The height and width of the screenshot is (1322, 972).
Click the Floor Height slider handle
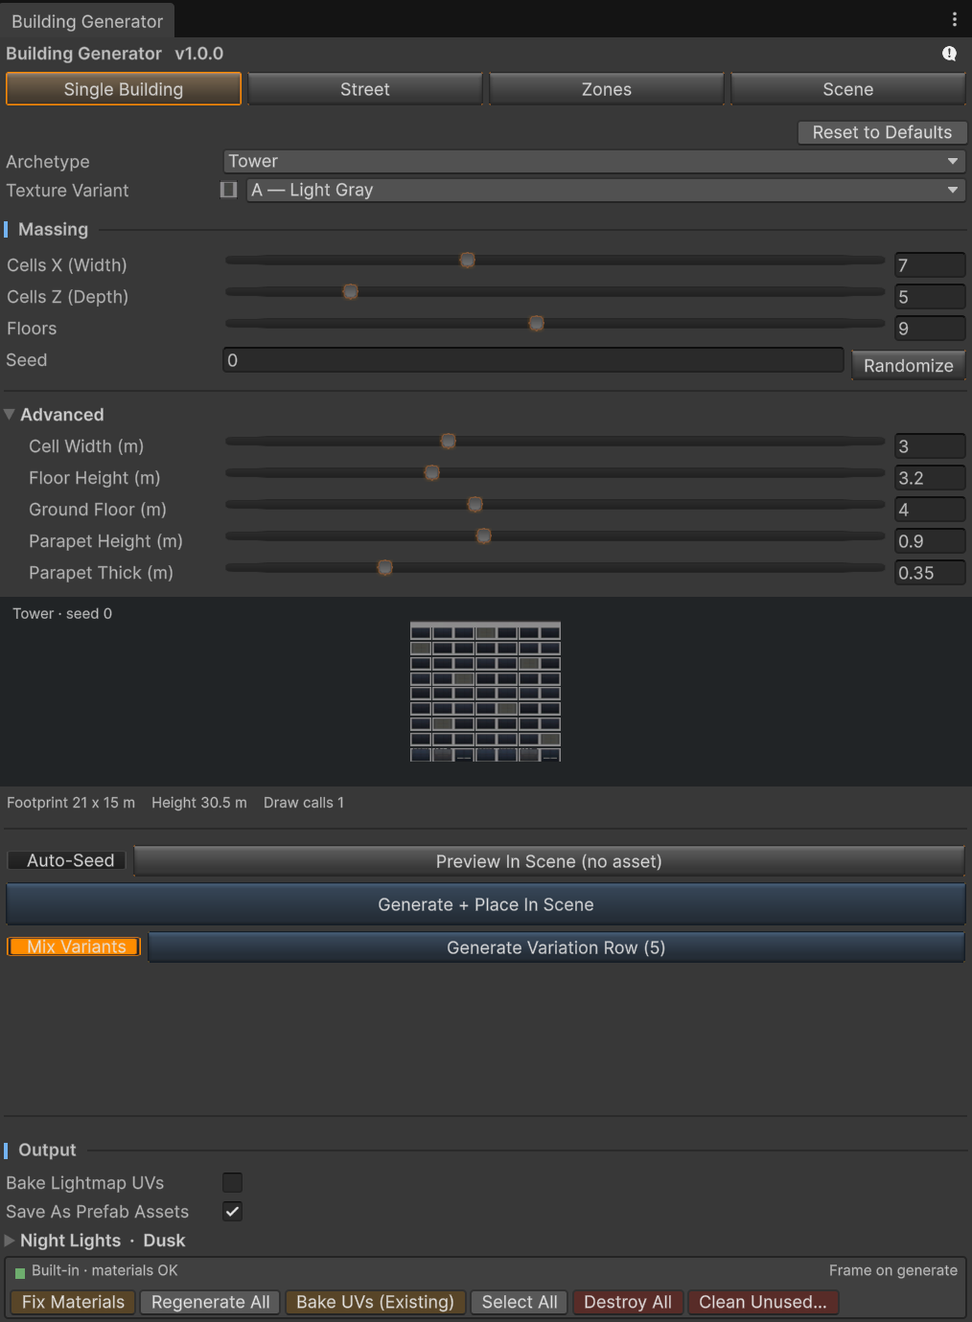[x=432, y=472]
